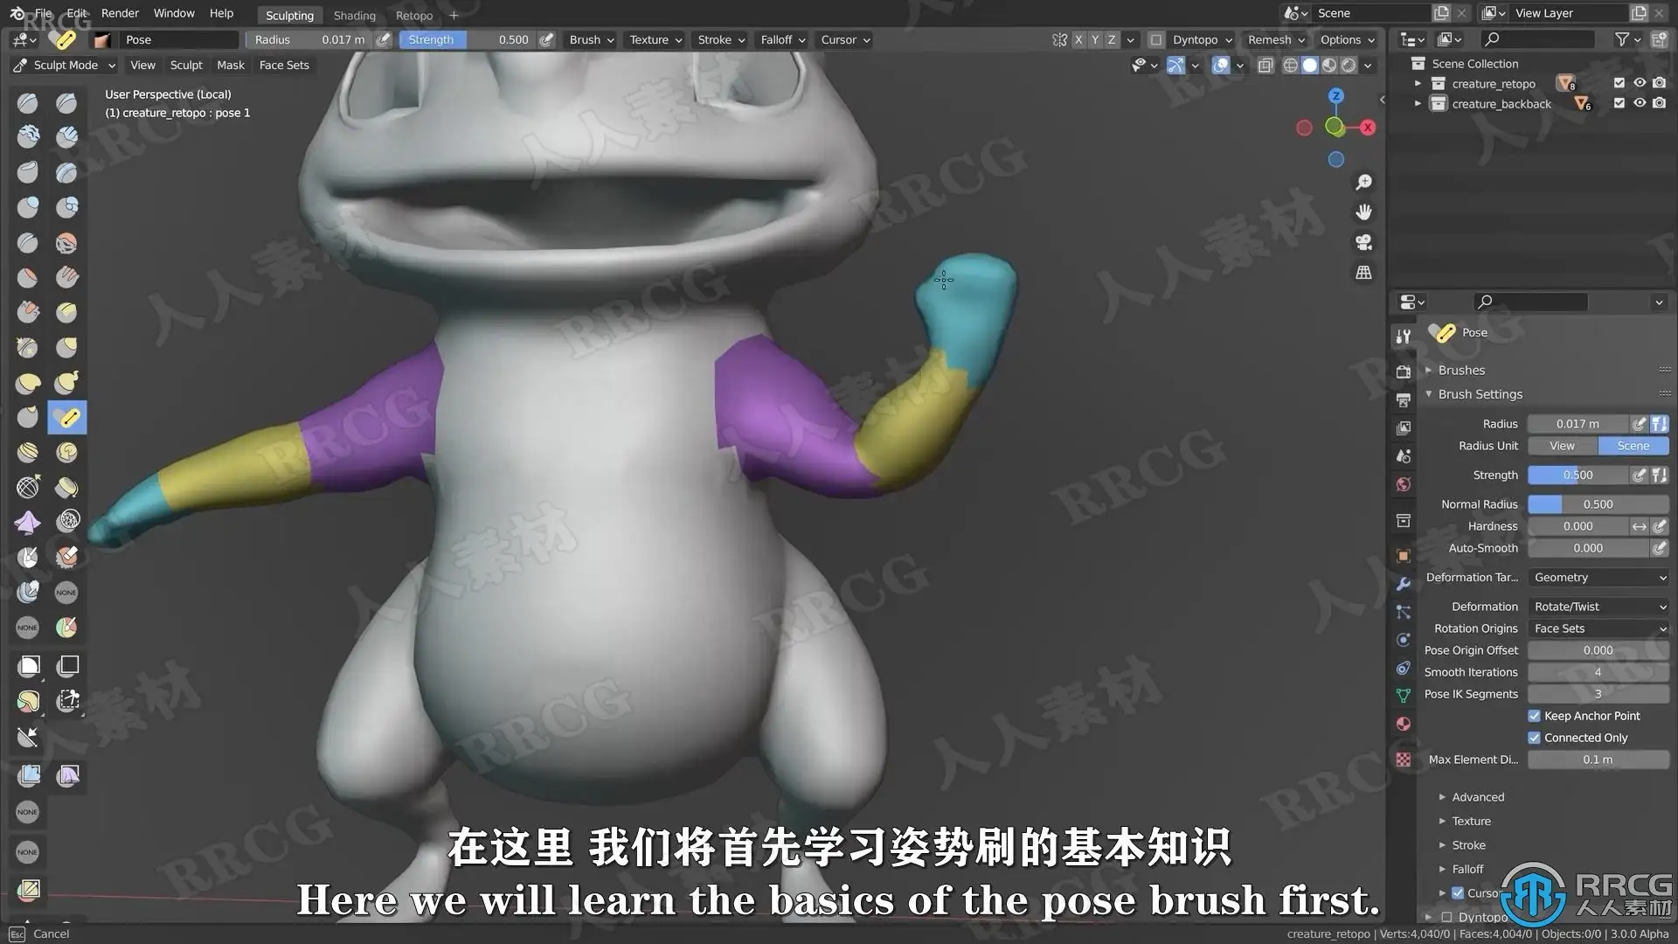The image size is (1678, 944).
Task: Select the highlighted Pose brush tool
Action: pos(67,418)
